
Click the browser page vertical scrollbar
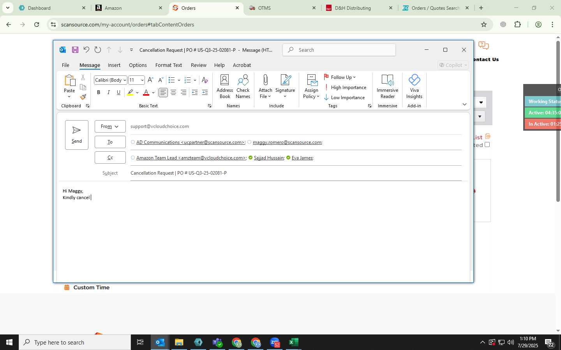tap(558, 121)
